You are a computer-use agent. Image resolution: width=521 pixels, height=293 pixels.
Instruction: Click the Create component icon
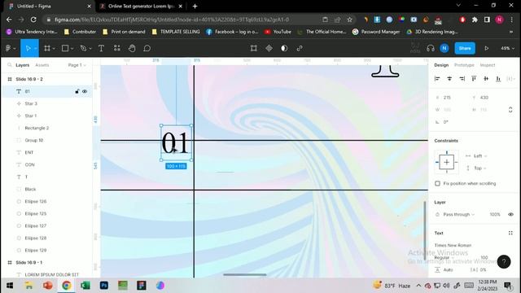269,49
